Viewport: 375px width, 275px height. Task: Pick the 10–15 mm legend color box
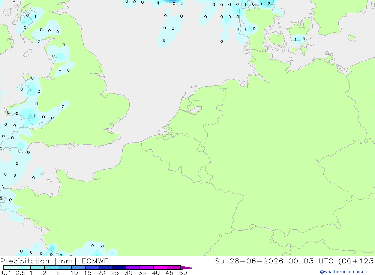click(x=78, y=267)
